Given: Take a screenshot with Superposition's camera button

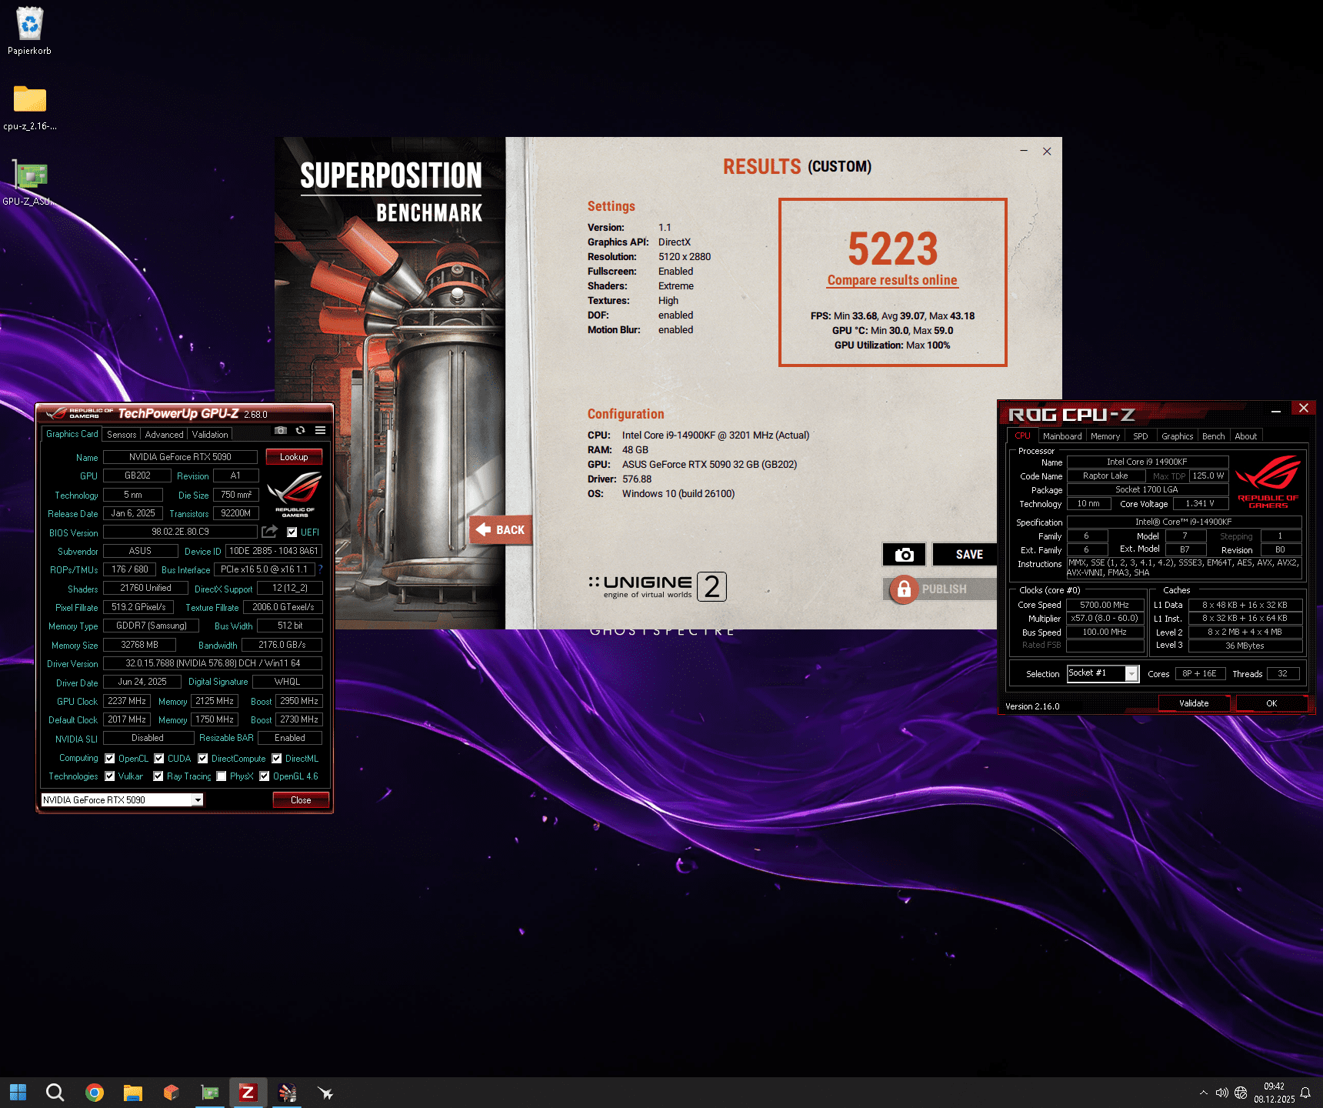Looking at the screenshot, I should 904,554.
